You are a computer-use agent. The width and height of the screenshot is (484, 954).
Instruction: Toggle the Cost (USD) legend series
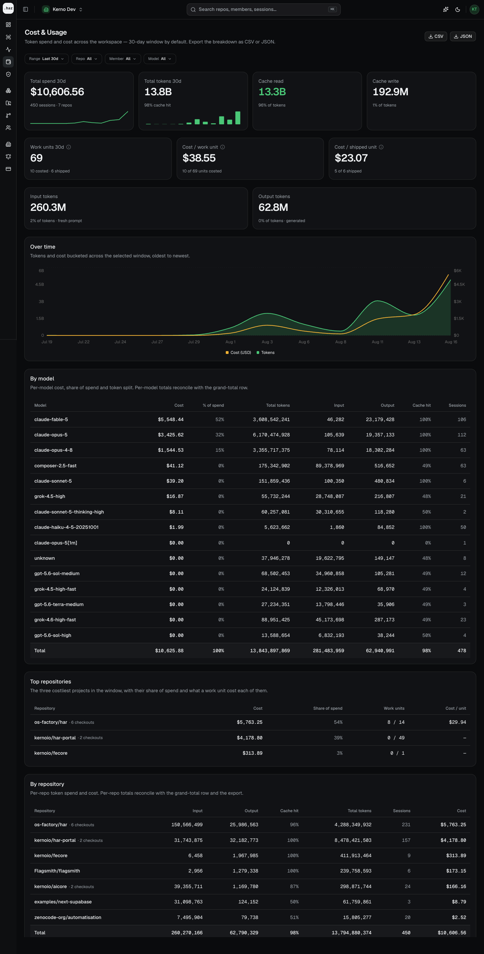[x=238, y=353]
